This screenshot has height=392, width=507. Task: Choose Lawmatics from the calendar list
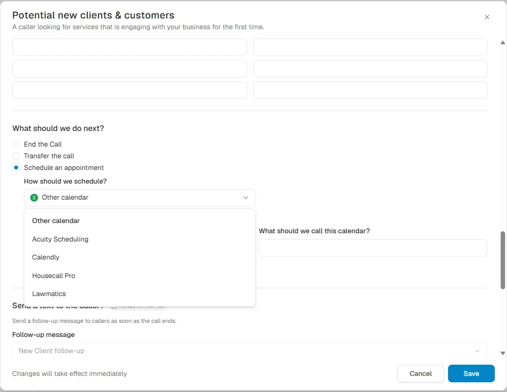[140, 294]
